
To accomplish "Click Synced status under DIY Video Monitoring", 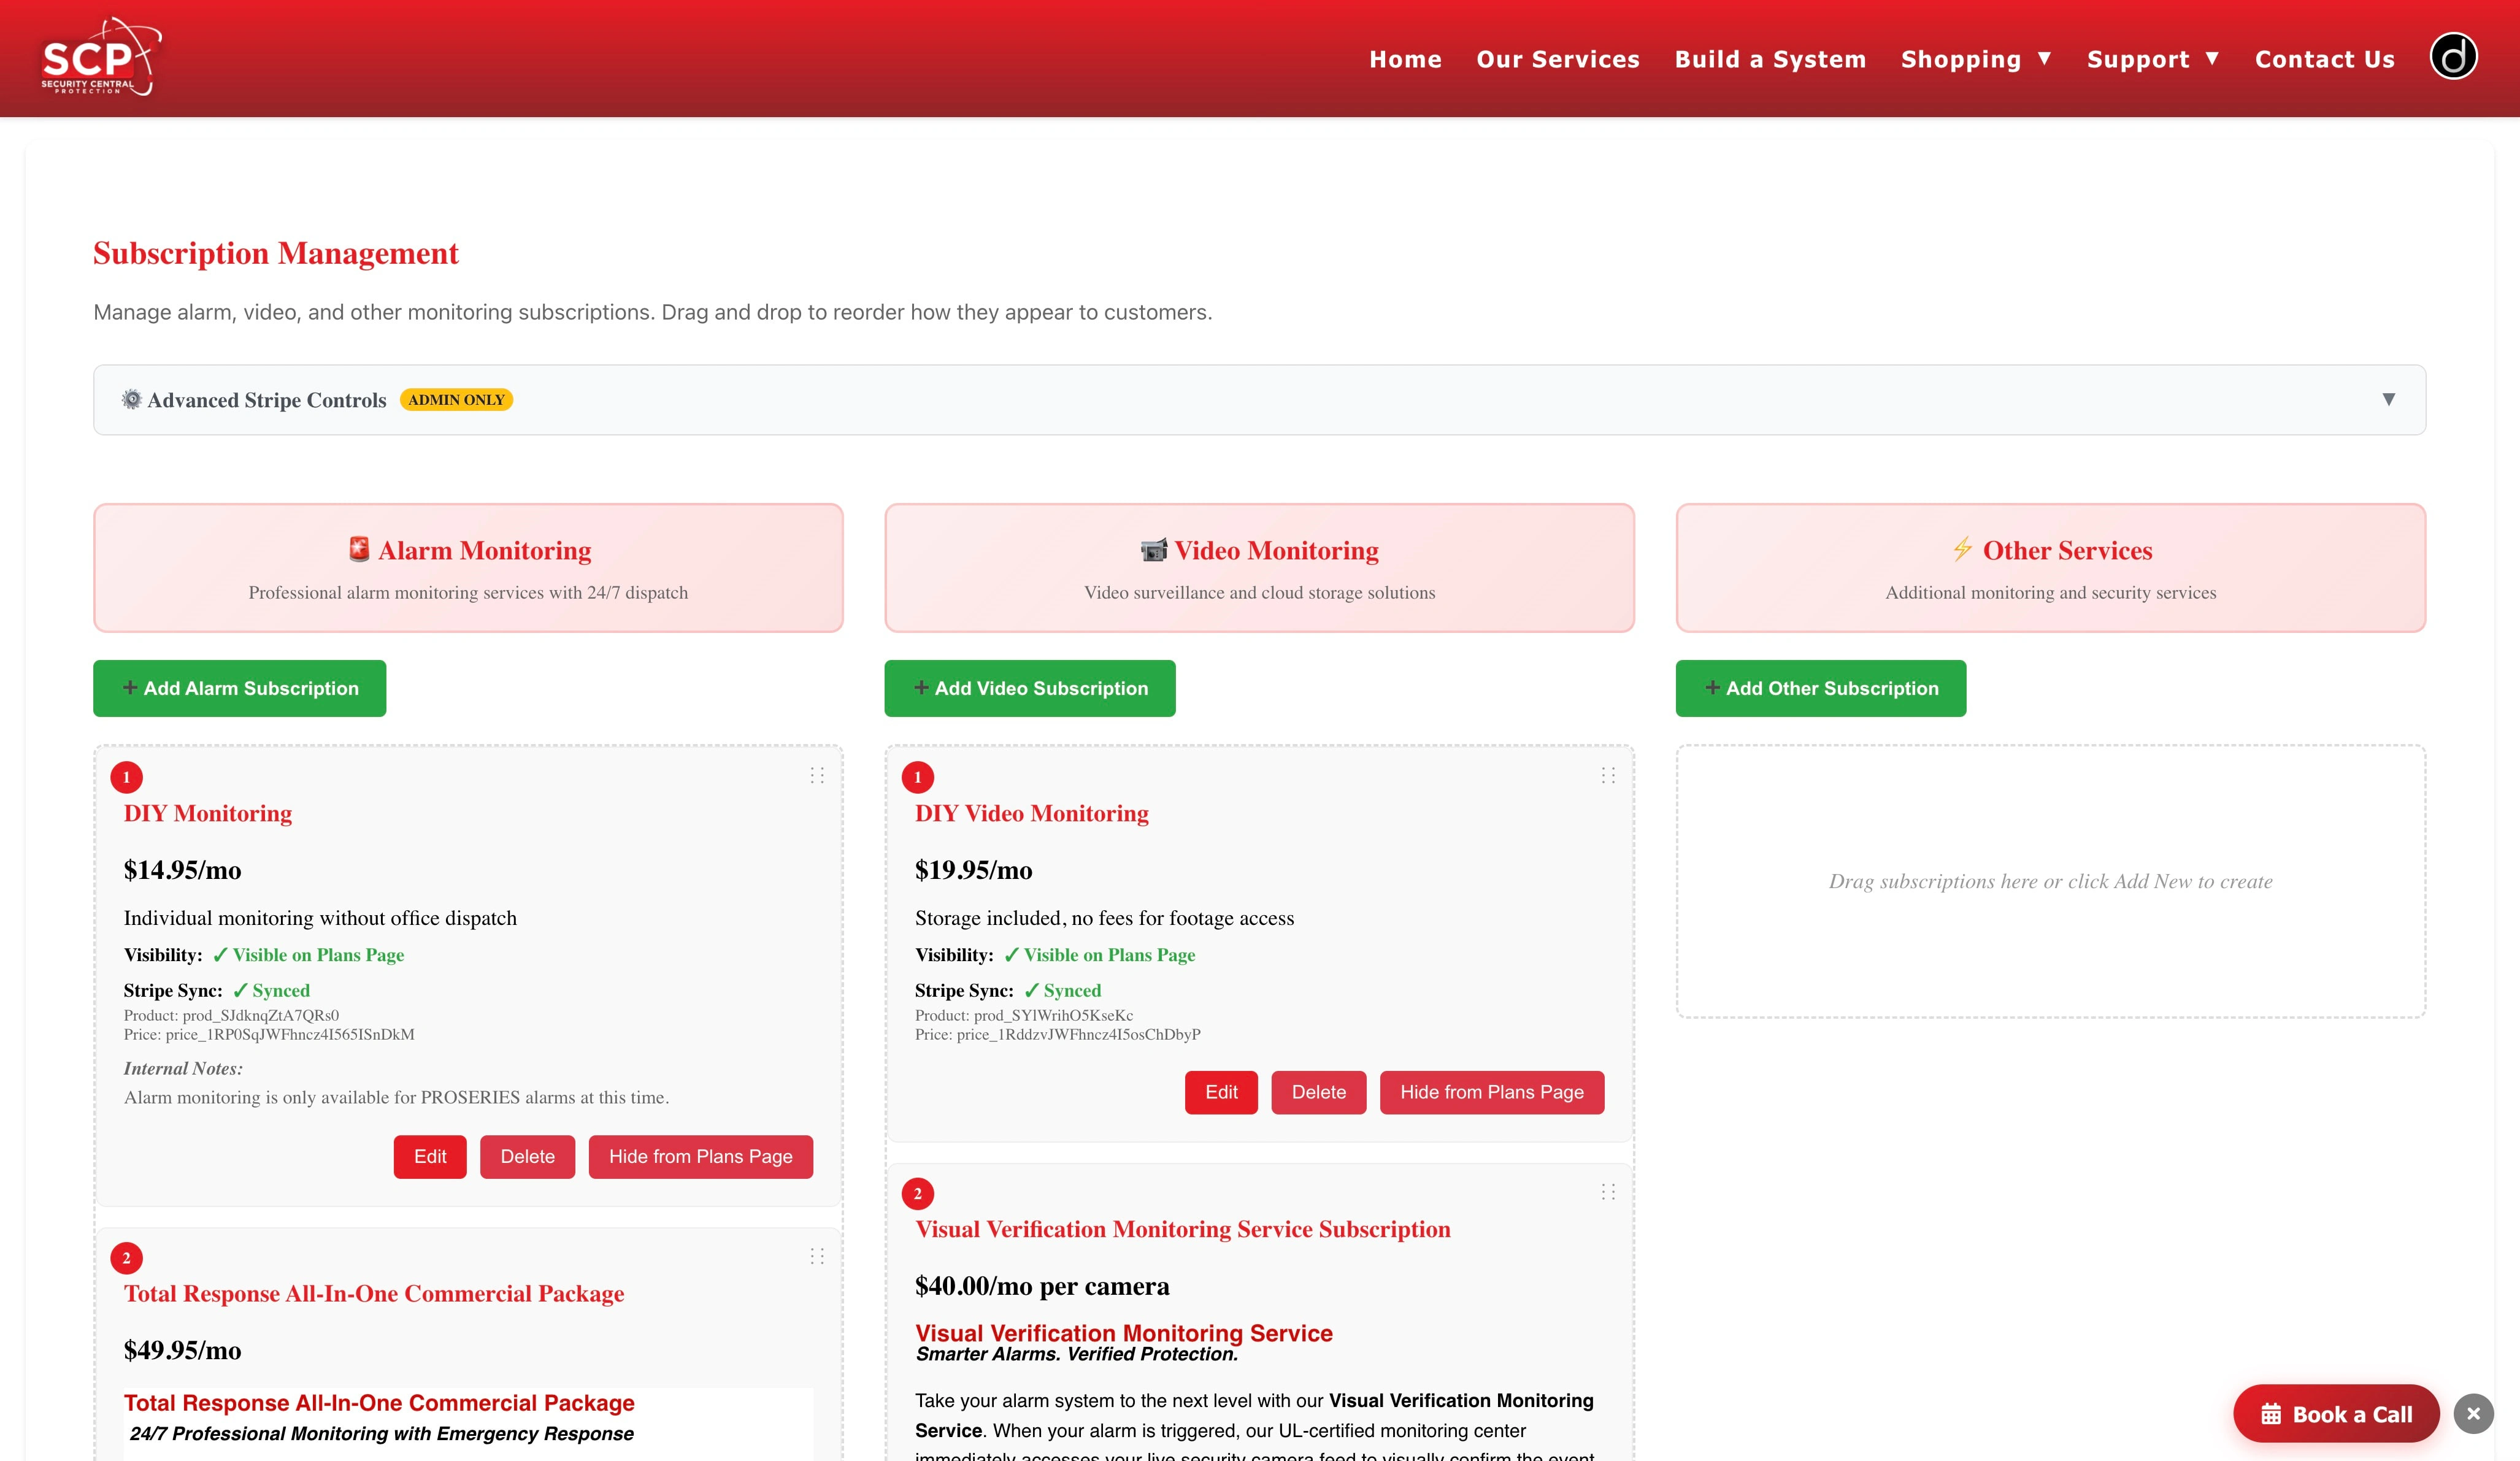I will tap(1062, 990).
